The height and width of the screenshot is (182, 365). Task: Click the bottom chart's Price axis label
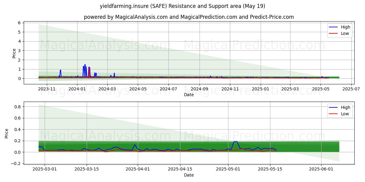click(x=7, y=133)
